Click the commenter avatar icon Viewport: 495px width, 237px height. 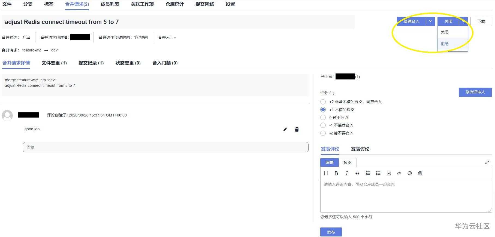point(7,115)
